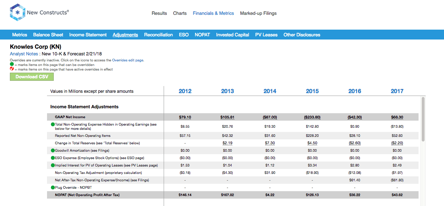Click 2016 NOPAT value $36.22

tap(355, 195)
